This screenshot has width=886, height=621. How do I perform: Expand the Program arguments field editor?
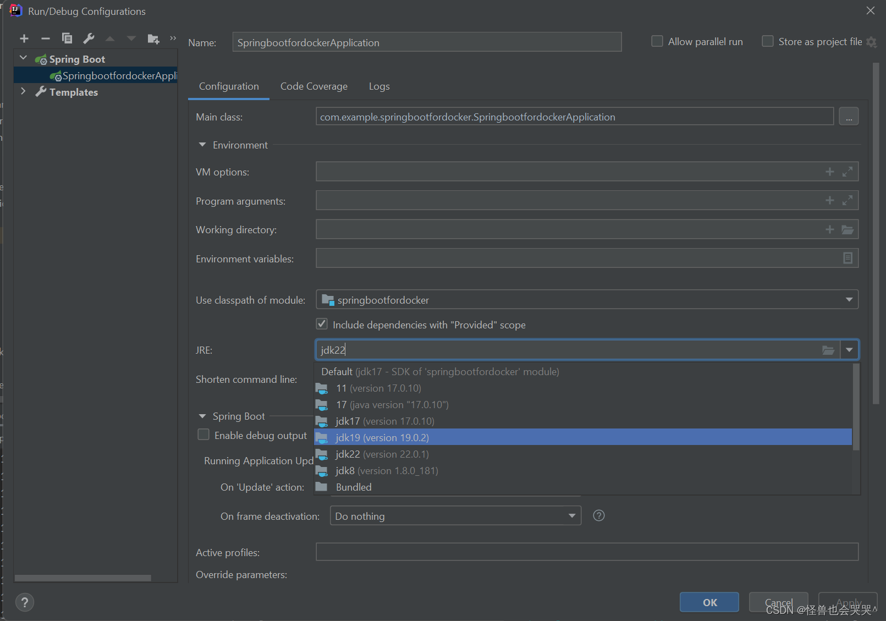click(848, 201)
